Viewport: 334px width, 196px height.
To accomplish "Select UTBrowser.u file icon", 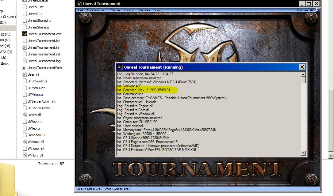I will (x=25, y=81).
